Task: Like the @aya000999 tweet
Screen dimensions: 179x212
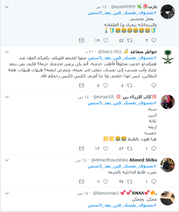Action: [x=106, y=40]
